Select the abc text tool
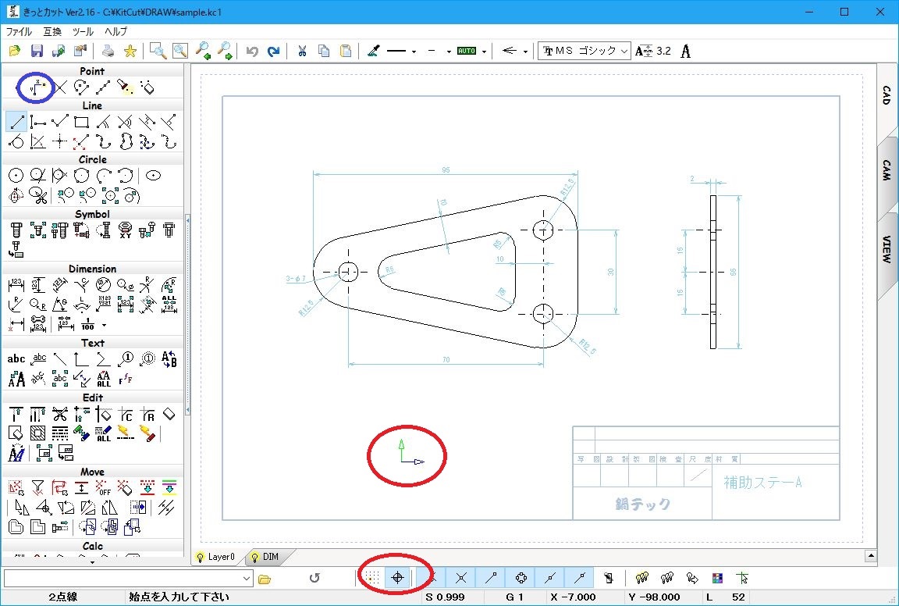Image resolution: width=899 pixels, height=606 pixels. [x=16, y=359]
